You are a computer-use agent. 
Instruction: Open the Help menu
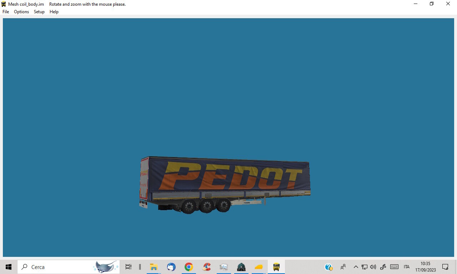tap(54, 12)
